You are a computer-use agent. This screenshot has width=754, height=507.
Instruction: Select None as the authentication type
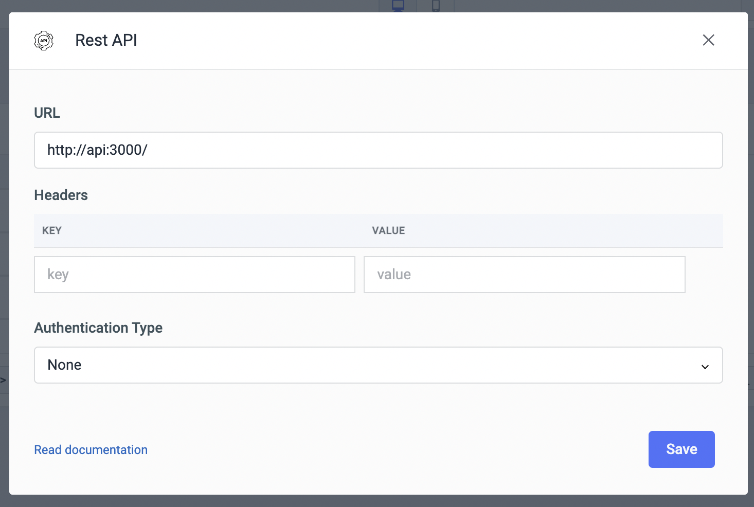coord(378,365)
